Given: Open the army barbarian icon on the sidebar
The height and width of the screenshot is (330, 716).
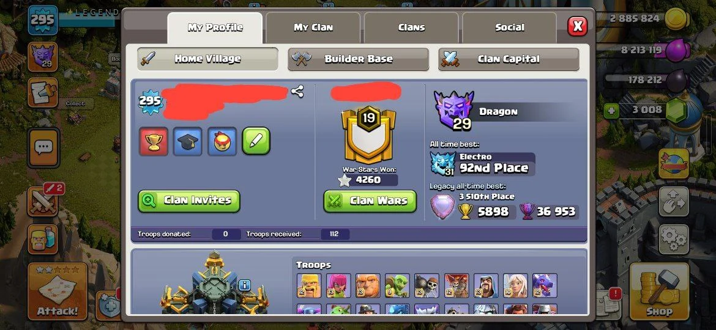Looking at the screenshot, I should [x=43, y=239].
